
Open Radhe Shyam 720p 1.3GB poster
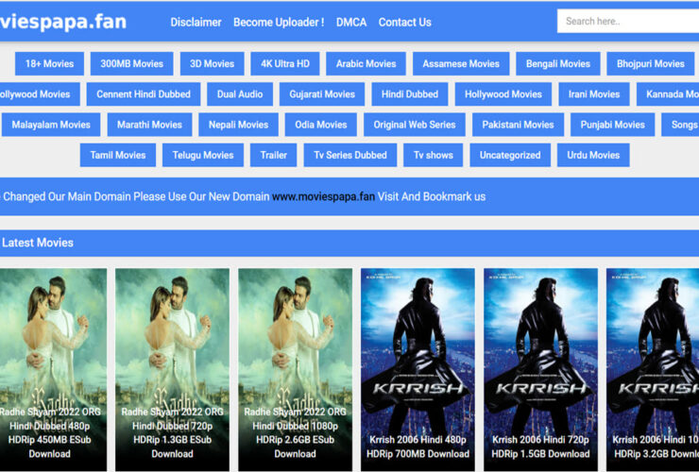point(173,369)
